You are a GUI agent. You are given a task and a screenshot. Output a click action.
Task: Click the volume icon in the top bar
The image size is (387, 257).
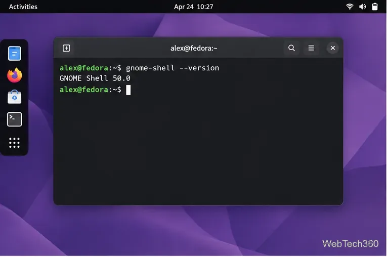tap(362, 7)
